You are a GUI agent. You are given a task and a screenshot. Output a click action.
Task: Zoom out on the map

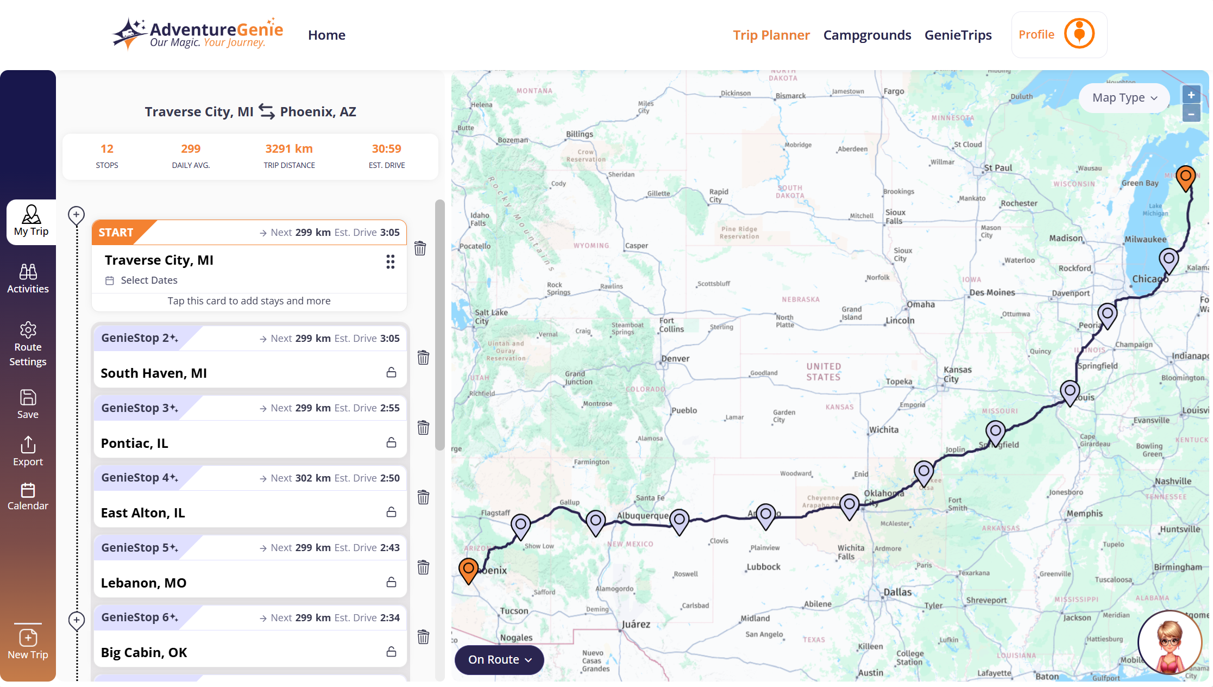1191,114
